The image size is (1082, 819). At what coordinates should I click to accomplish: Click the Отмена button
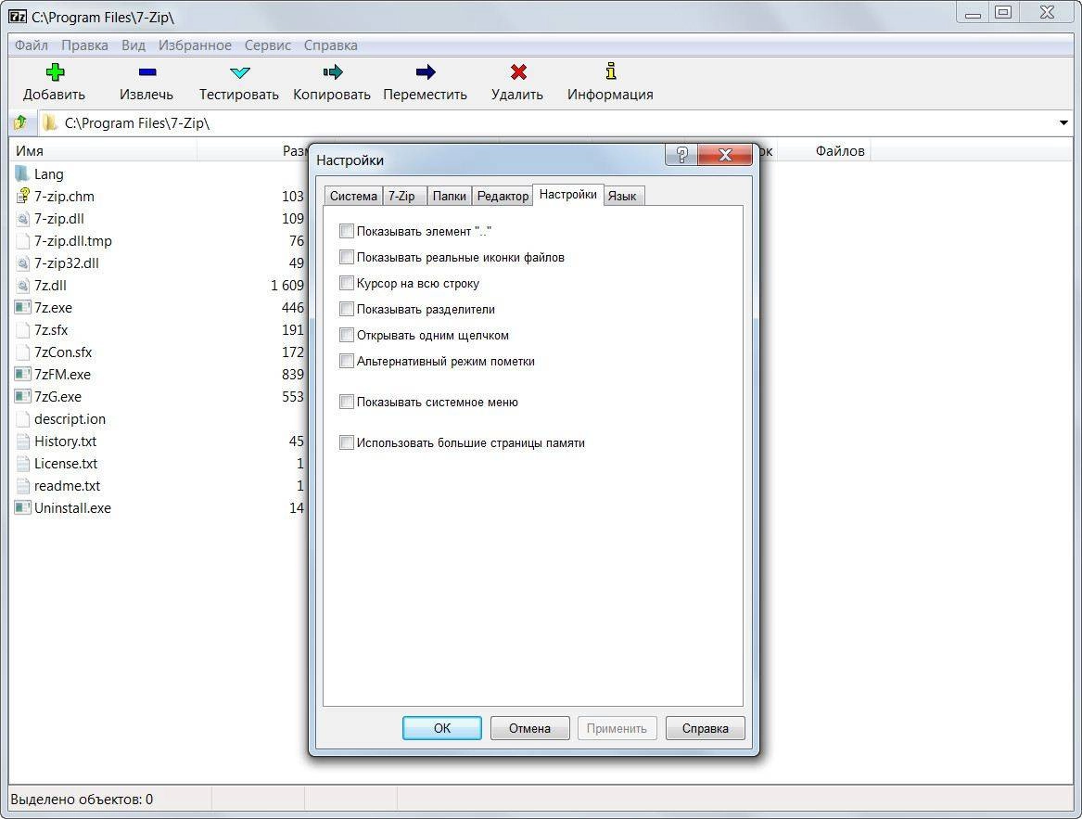530,728
